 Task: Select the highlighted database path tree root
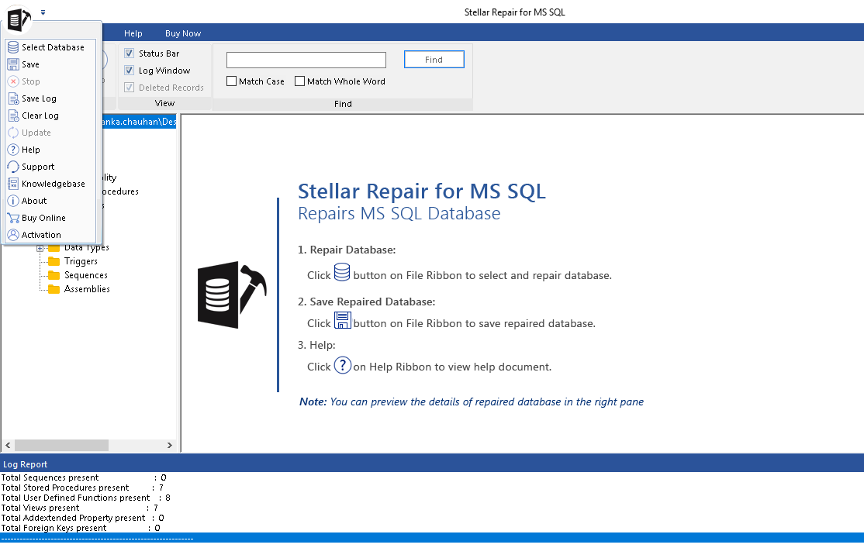pos(140,122)
